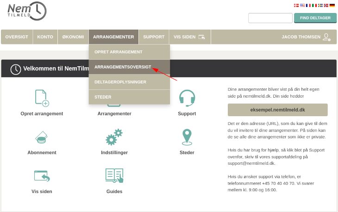Click the Guides tile label
The image size is (338, 212).
tap(114, 192)
